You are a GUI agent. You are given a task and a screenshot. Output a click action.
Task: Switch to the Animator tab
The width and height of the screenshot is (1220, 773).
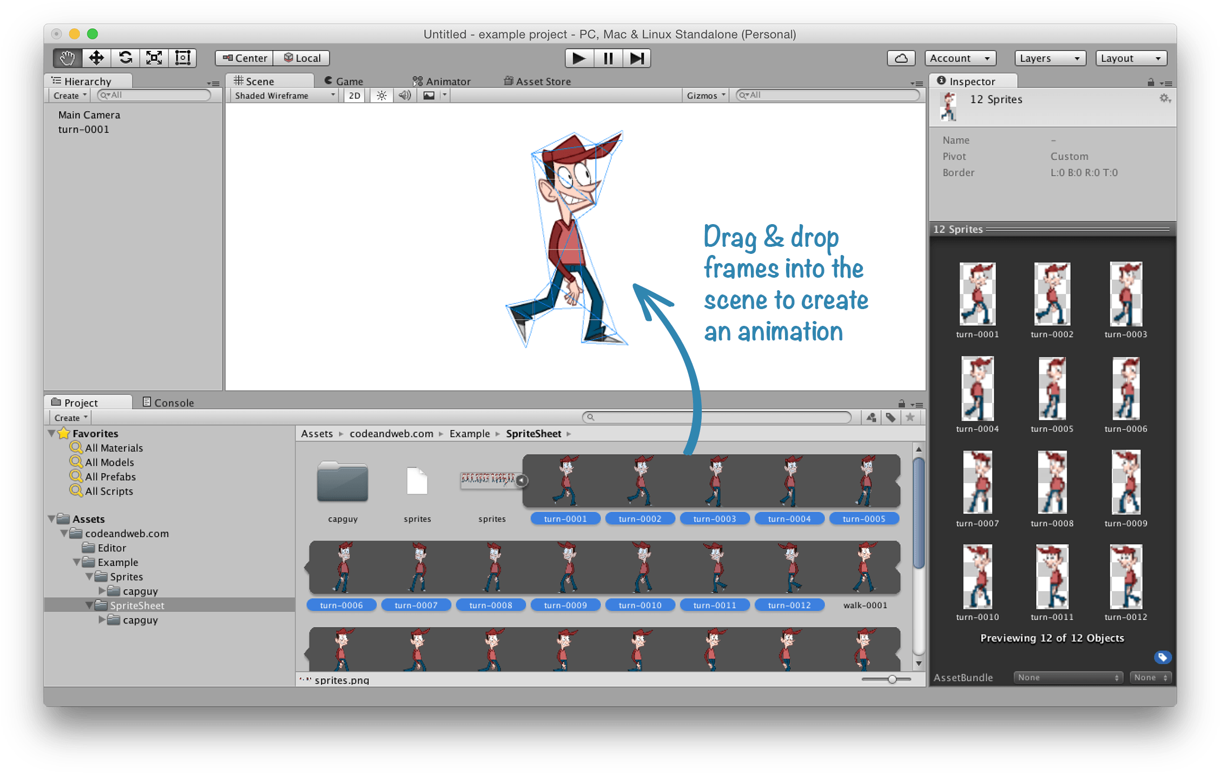pyautogui.click(x=441, y=81)
